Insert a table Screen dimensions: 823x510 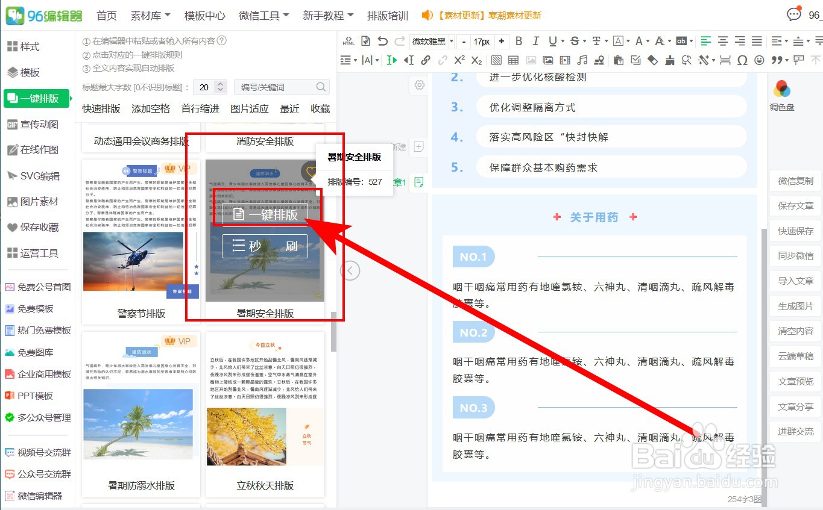tap(513, 60)
